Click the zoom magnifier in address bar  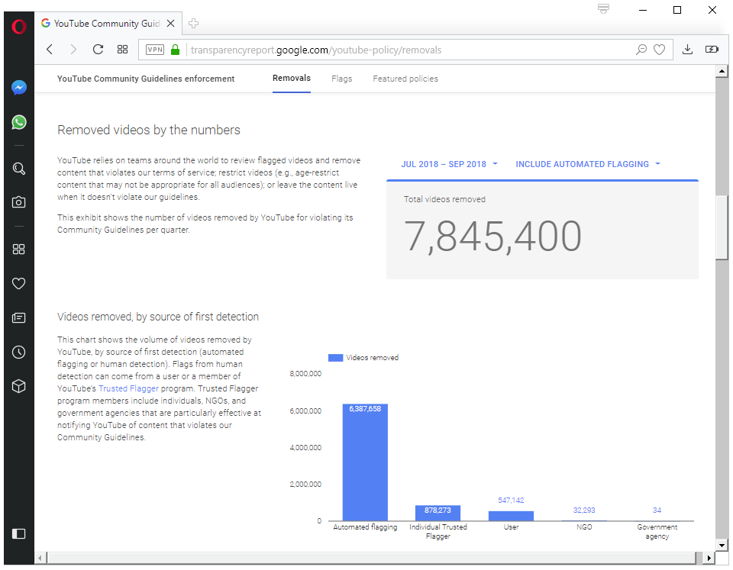(641, 50)
